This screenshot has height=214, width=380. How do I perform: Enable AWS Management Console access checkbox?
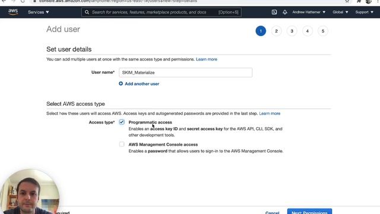(122, 144)
